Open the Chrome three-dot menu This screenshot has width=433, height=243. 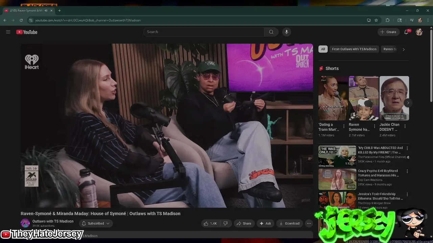[x=428, y=20]
